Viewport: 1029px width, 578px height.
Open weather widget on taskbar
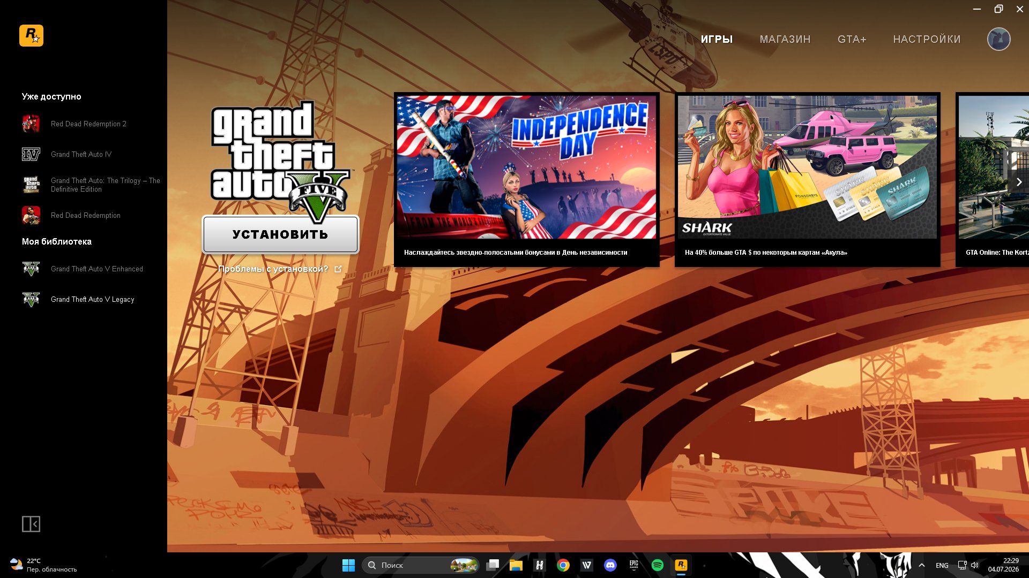(43, 565)
